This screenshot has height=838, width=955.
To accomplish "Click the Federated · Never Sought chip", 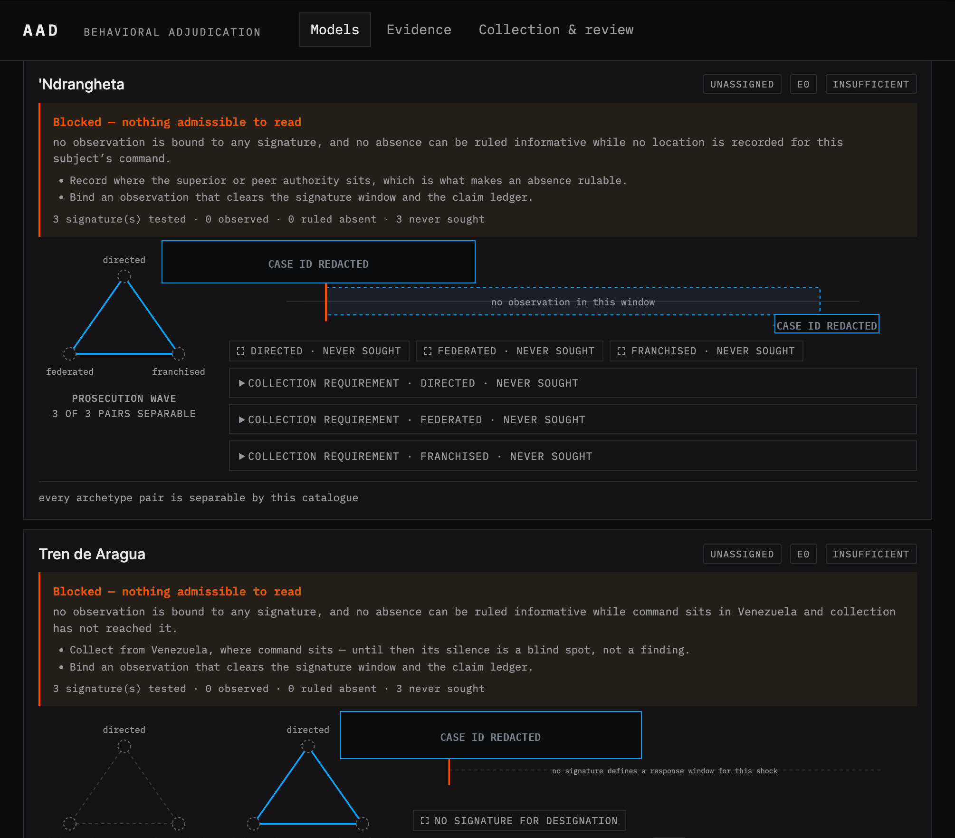I will 509,351.
